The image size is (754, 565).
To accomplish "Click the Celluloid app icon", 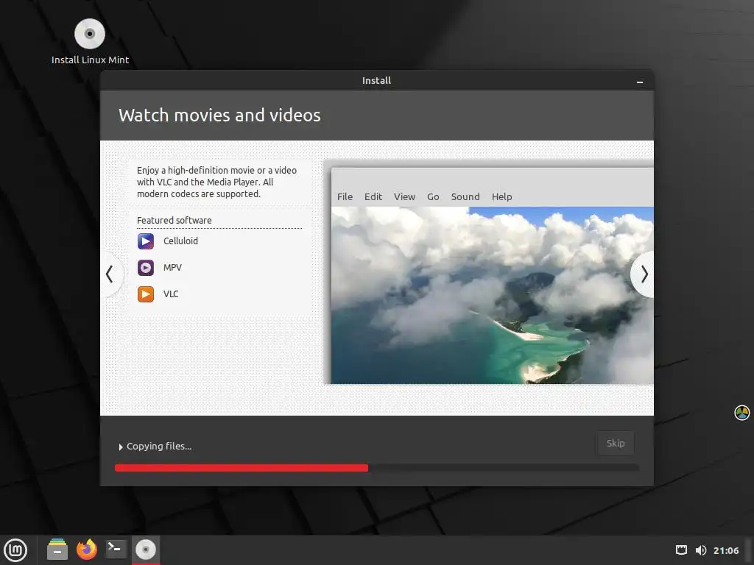I will 146,241.
